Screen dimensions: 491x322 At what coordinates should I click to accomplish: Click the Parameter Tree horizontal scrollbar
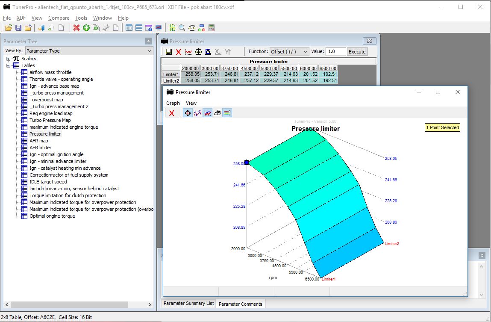coord(68,304)
